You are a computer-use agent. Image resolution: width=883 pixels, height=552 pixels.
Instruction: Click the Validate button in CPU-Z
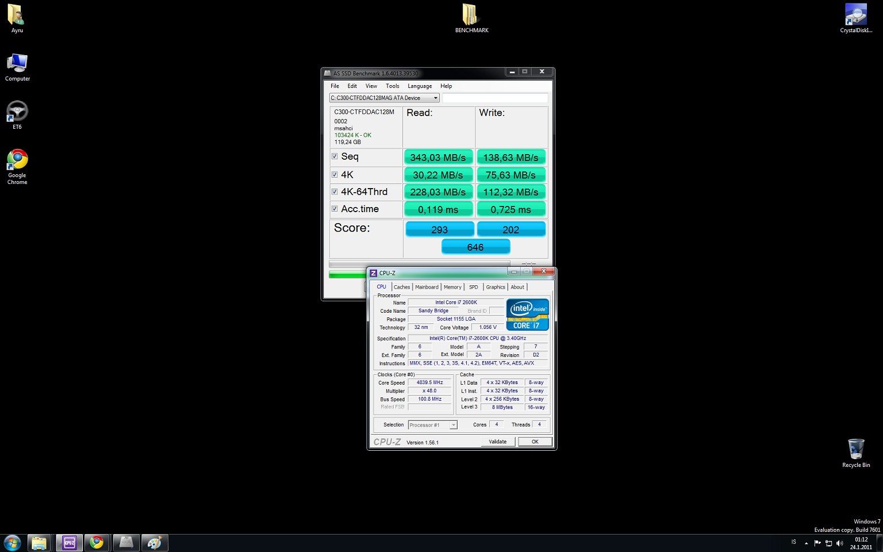point(497,442)
